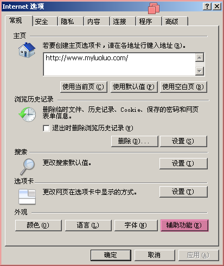Click the question mark help button

(207, 7)
